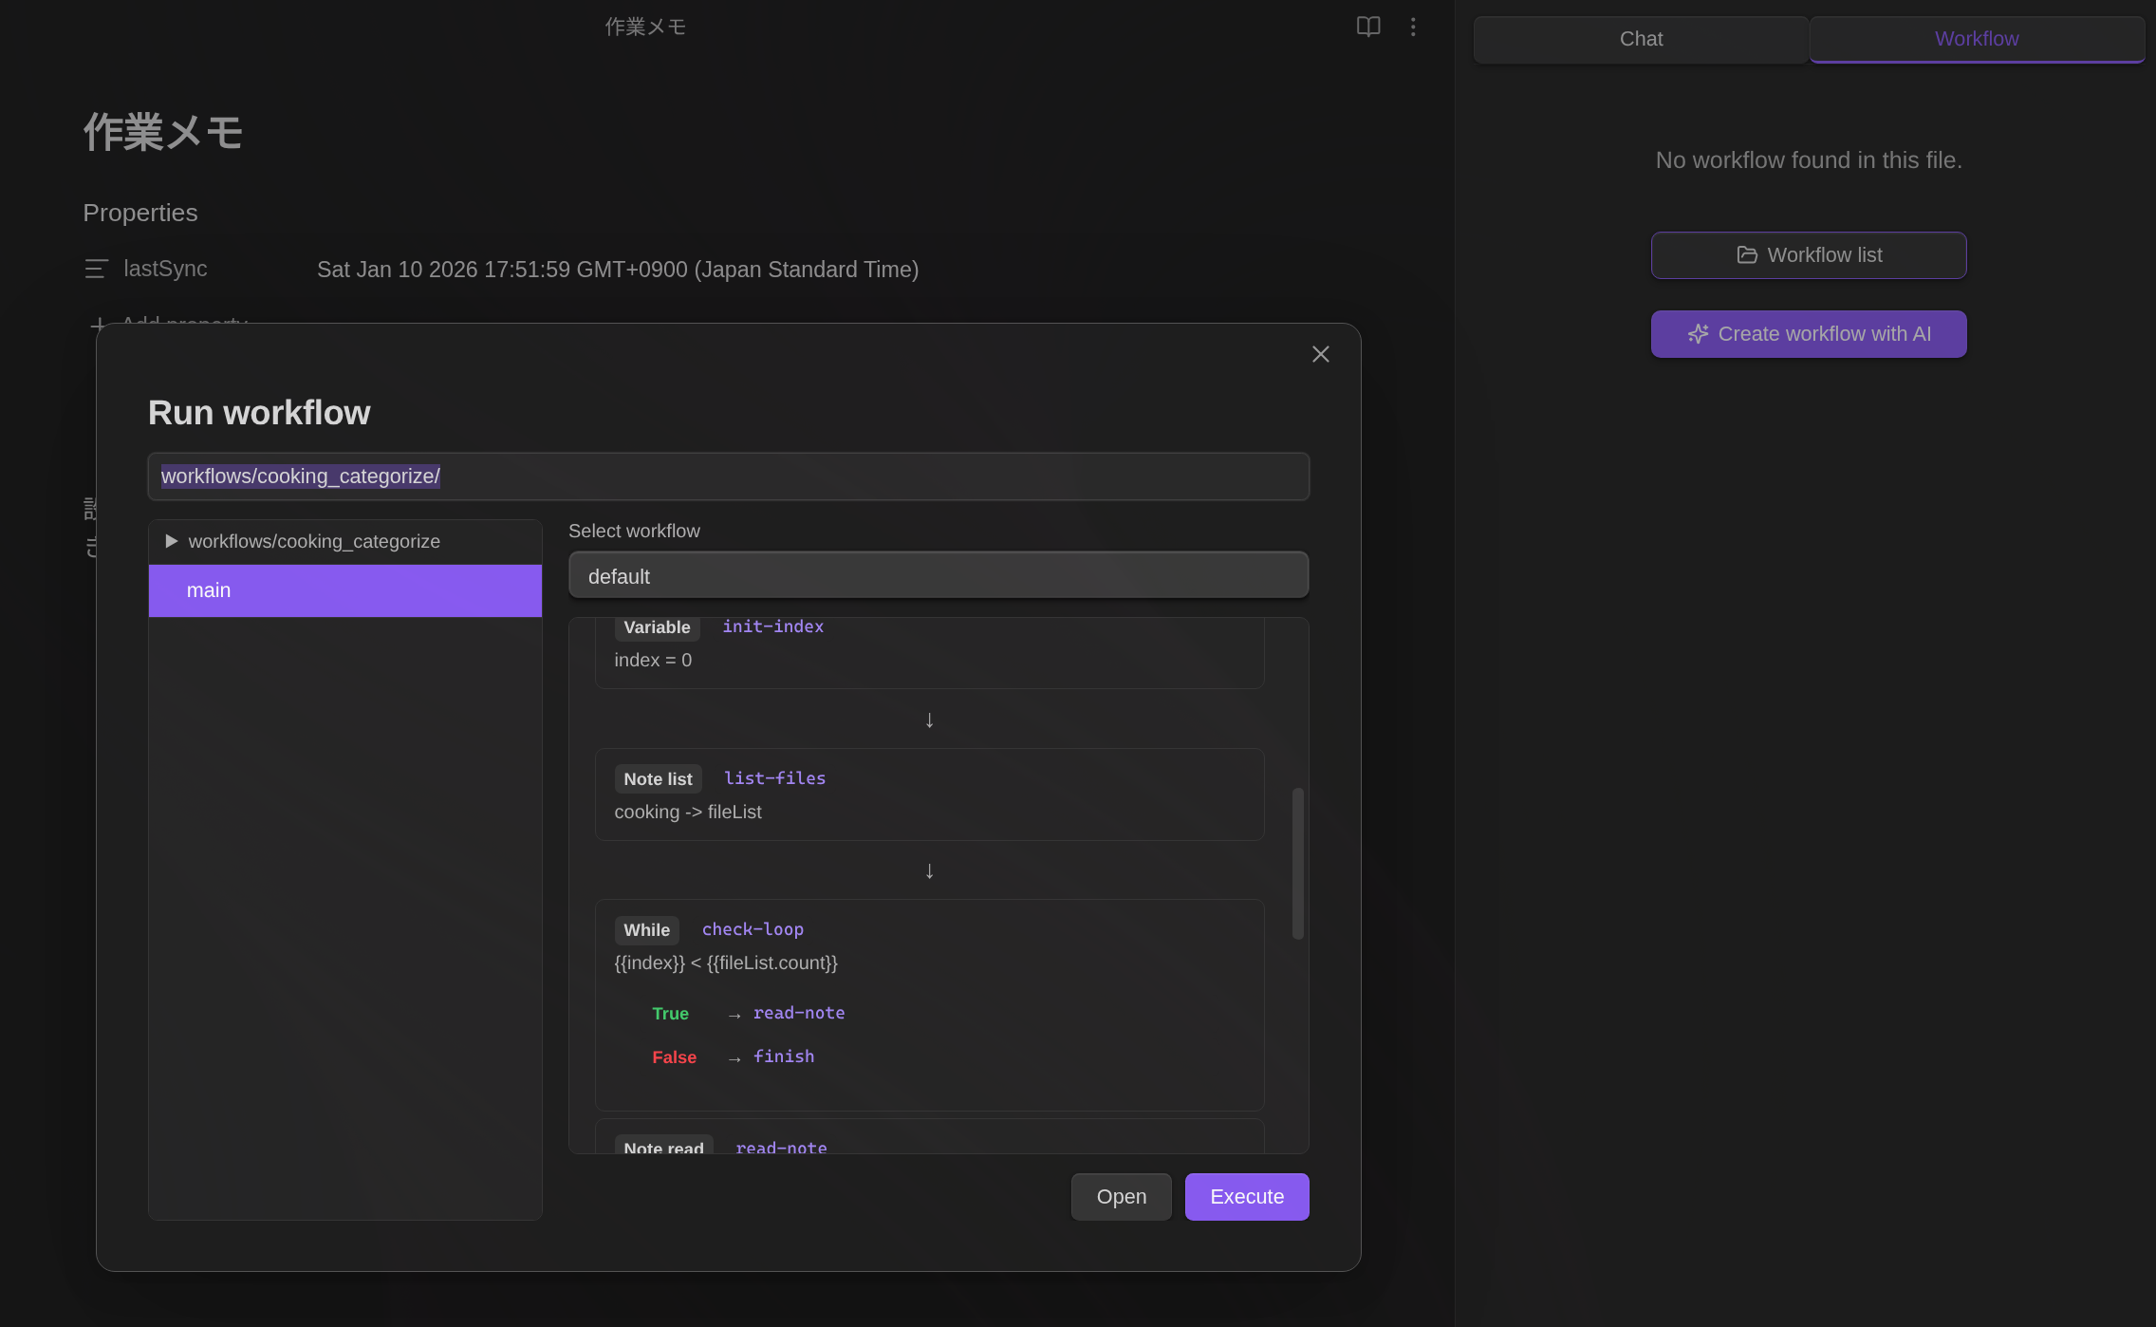Open the Select workflow default dropdown
Image resolution: width=2156 pixels, height=1327 pixels.
point(938,576)
